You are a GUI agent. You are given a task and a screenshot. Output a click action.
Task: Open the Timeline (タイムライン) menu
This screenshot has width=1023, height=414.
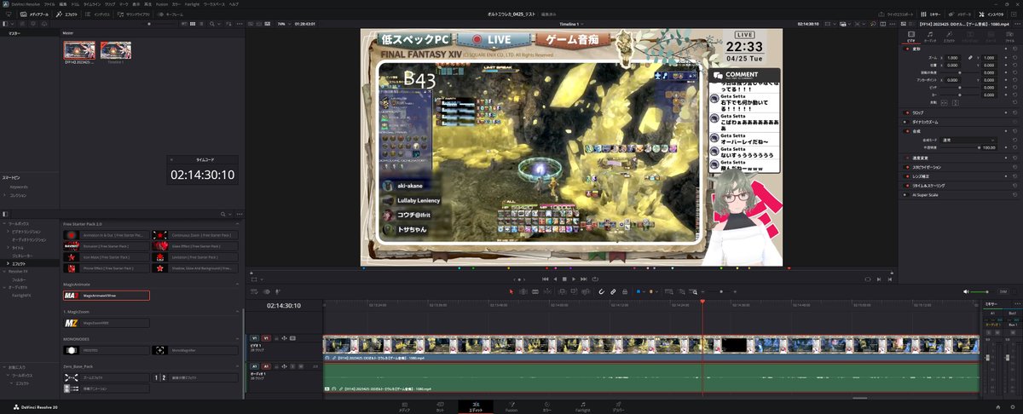coord(90,4)
